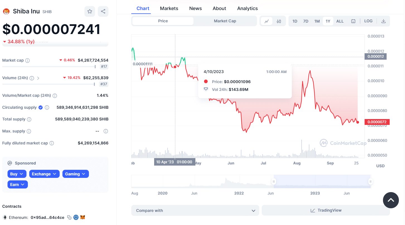This screenshot has height=225, width=405.
Task: Open the Exchange dropdown
Action: coord(44,174)
